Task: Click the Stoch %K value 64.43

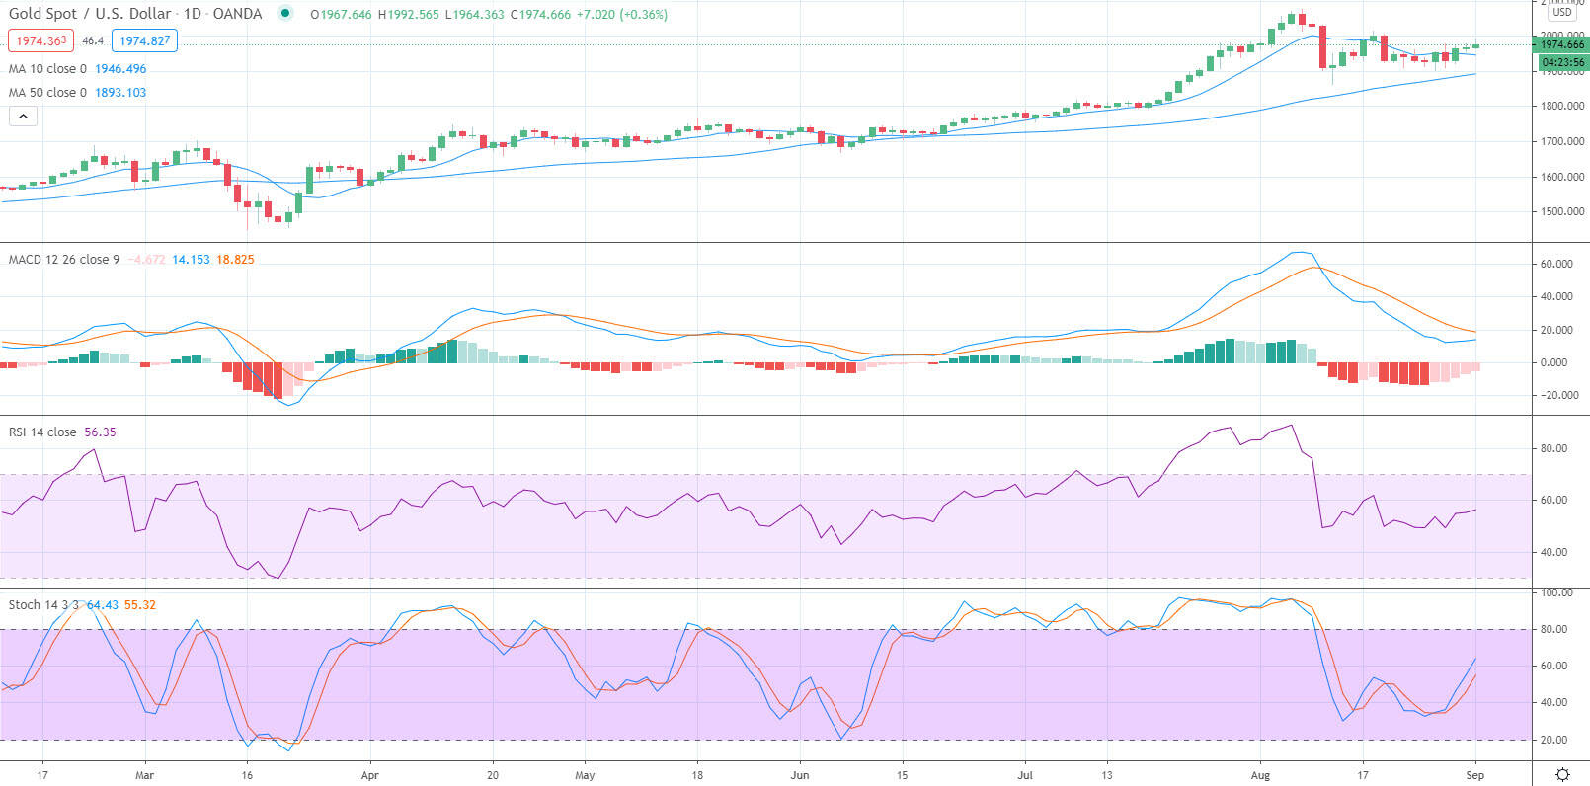Action: (103, 605)
